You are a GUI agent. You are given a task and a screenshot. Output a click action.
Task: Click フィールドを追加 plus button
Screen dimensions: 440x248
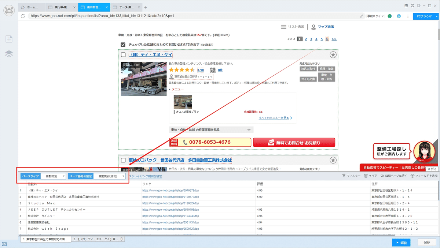(x=424, y=176)
